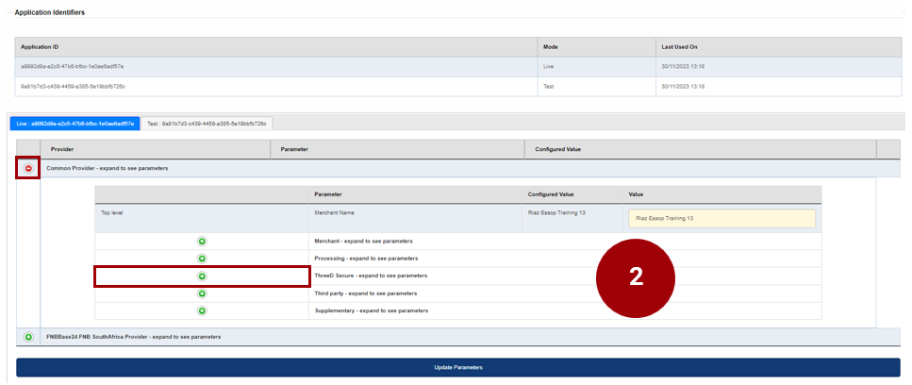Click the Application Identifiers heading
This screenshot has height=385, width=912.
49,12
